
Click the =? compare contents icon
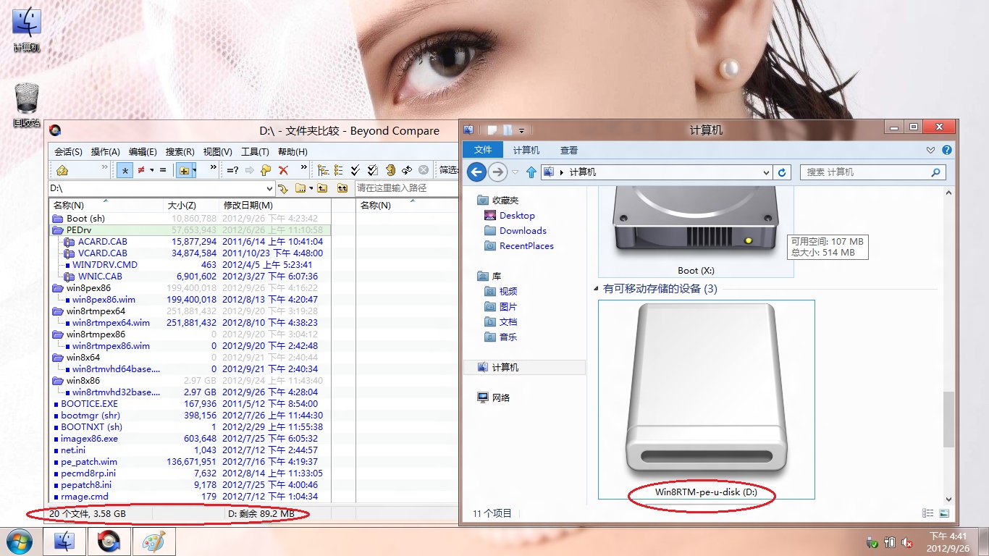click(x=232, y=170)
